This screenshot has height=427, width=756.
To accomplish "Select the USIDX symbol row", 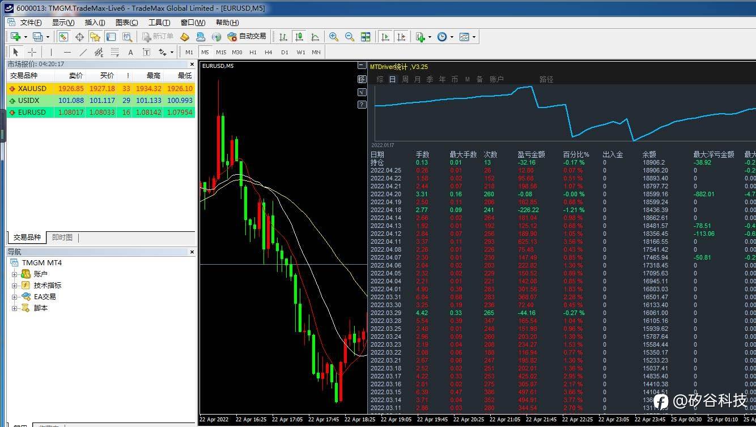I will [101, 101].
